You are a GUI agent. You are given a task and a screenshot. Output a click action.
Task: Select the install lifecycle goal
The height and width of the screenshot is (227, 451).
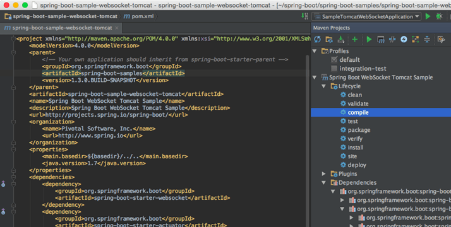coord(356,148)
